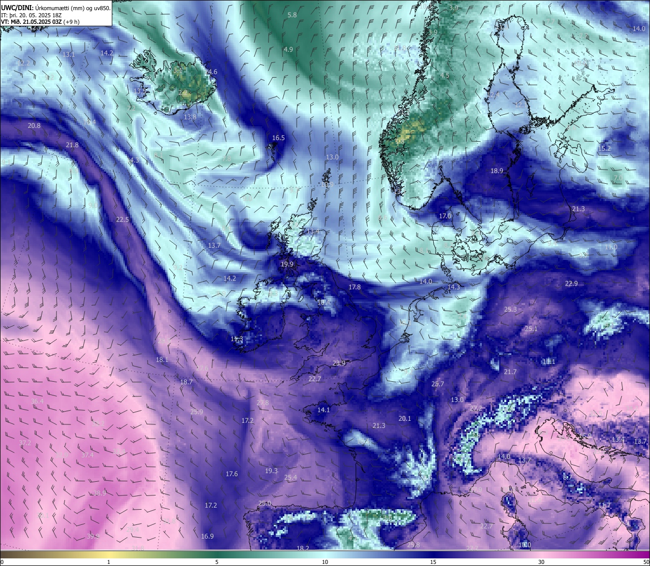The image size is (650, 566).
Task: Click the 21.8 map value
Action: pyautogui.click(x=72, y=145)
